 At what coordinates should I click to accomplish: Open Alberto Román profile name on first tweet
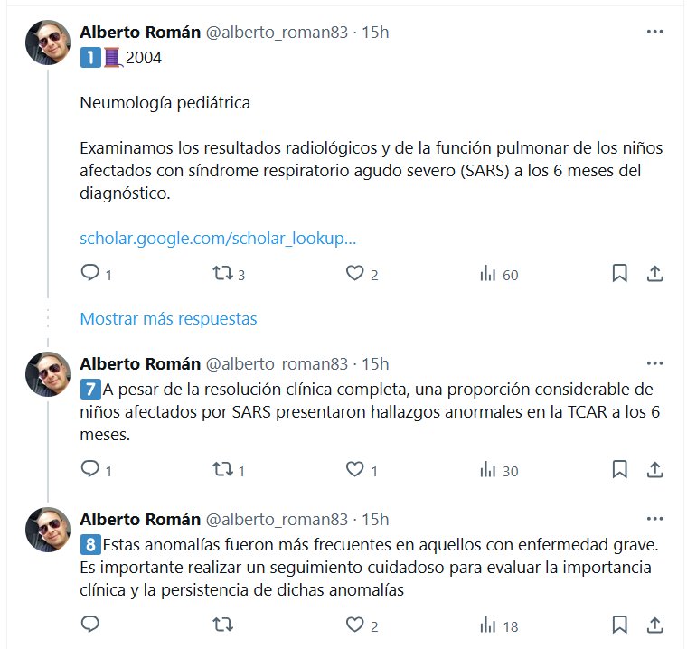tap(141, 33)
